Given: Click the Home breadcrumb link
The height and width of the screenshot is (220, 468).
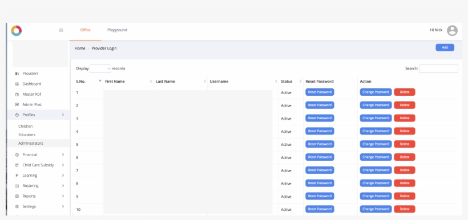Looking at the screenshot, I should [80, 48].
